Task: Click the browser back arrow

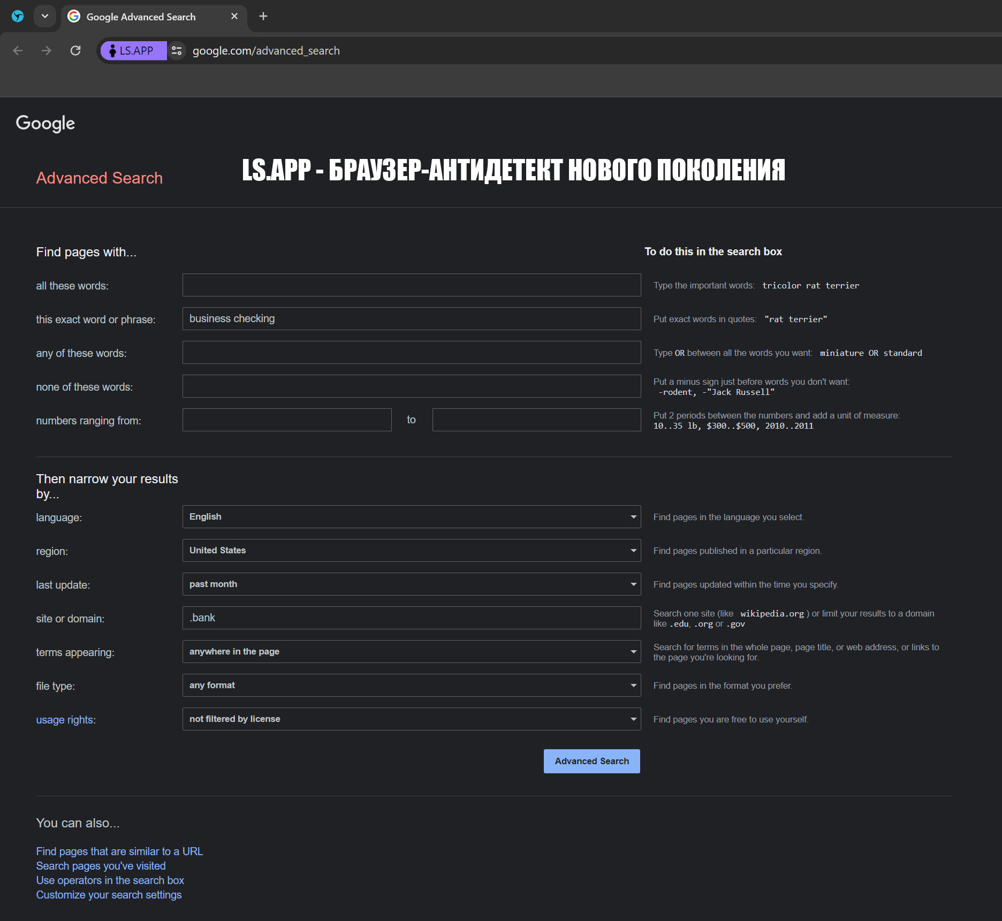Action: pyautogui.click(x=18, y=51)
